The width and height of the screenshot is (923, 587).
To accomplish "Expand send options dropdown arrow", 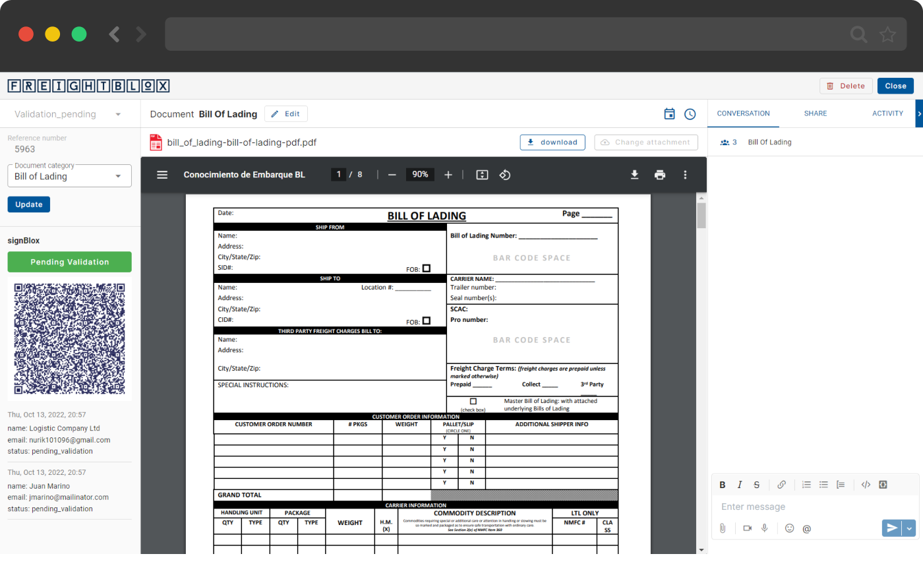I will (x=909, y=528).
